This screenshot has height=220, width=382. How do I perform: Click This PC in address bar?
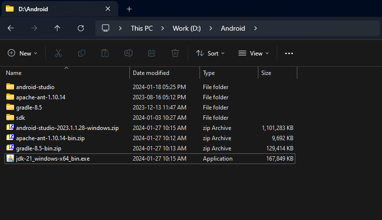[x=142, y=28]
